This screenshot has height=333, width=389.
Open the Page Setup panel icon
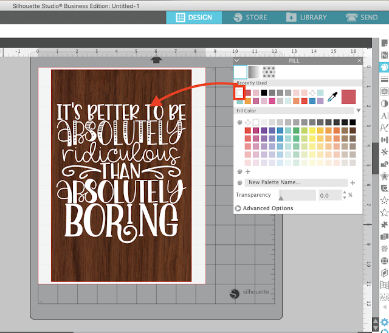coord(384,43)
